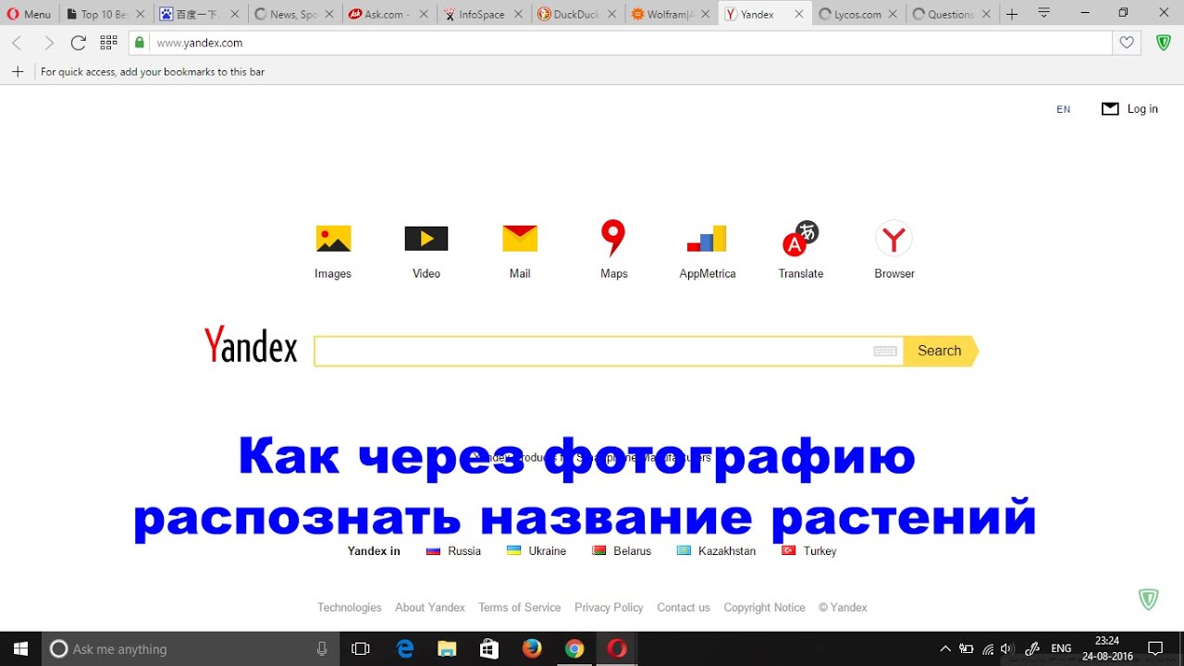Add page to bookmarks with heart icon
The width and height of the screenshot is (1184, 666).
1127,43
